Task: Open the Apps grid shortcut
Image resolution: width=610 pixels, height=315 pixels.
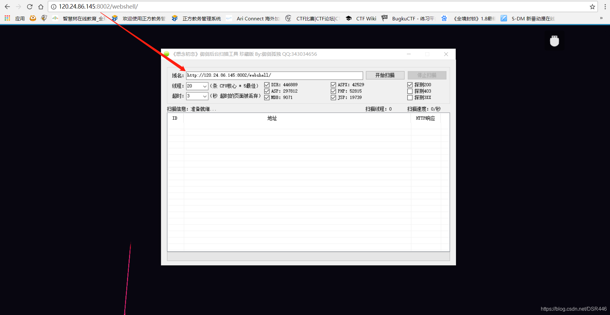Action: click(x=7, y=18)
